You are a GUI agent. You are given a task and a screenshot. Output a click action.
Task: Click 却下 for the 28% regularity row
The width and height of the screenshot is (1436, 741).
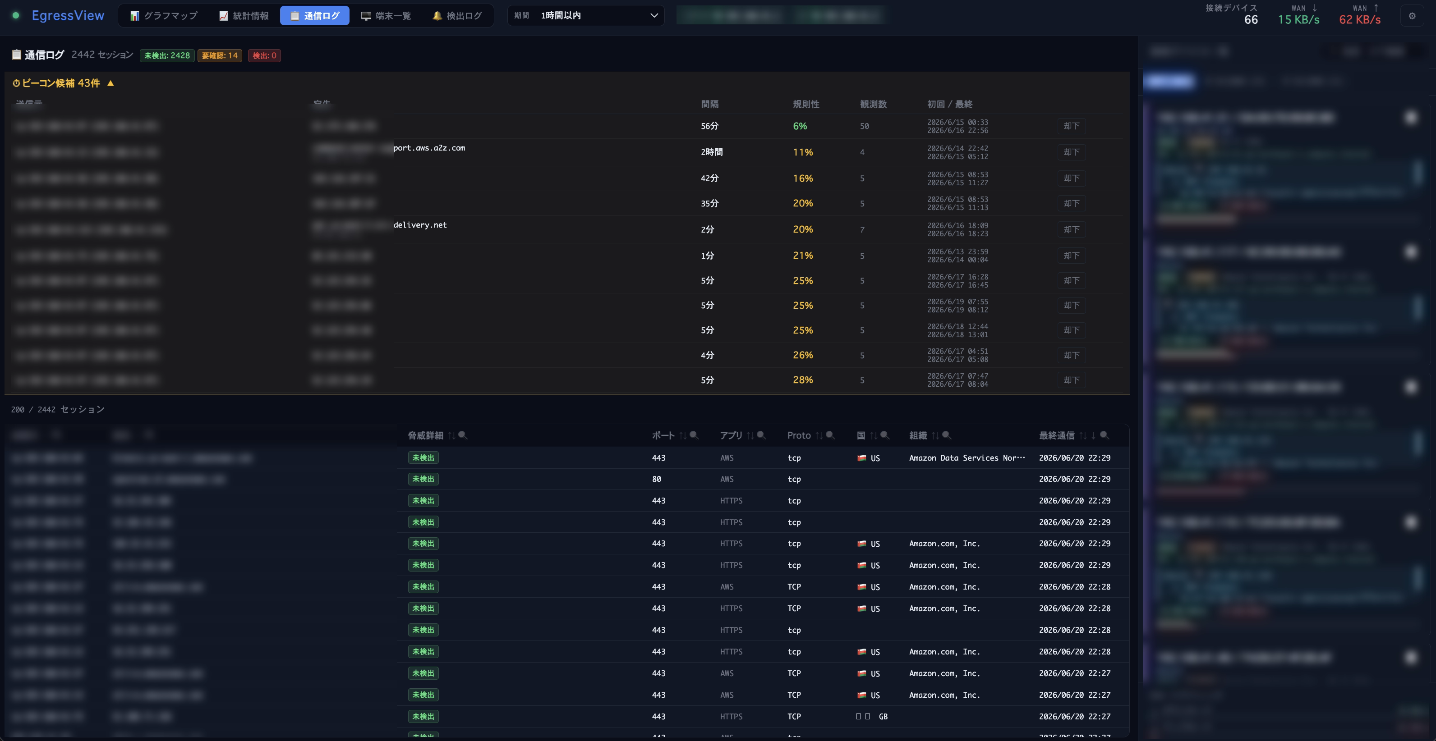[x=1072, y=380]
